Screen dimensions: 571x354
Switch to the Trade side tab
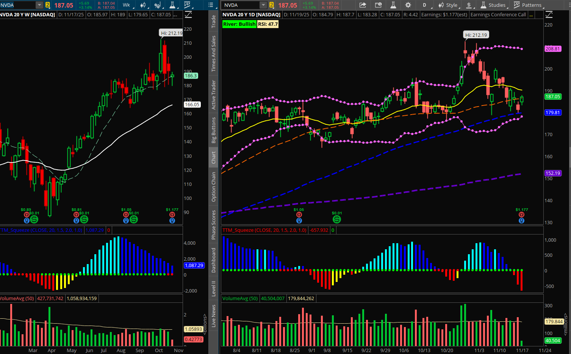pyautogui.click(x=214, y=22)
